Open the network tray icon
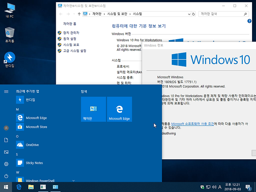Screen dimensions: 256x192 point(208,187)
